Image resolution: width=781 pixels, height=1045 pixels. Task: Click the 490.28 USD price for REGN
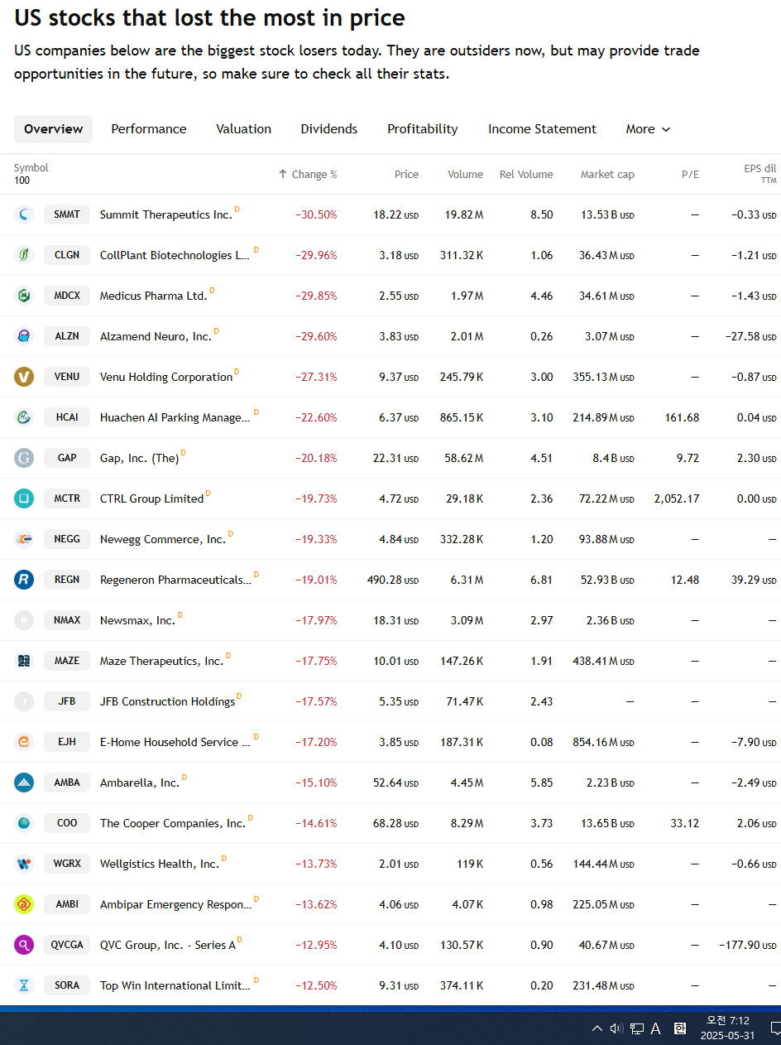tap(393, 580)
